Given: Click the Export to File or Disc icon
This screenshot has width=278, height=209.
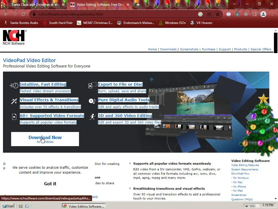Looking at the screenshot, I should (92, 85).
